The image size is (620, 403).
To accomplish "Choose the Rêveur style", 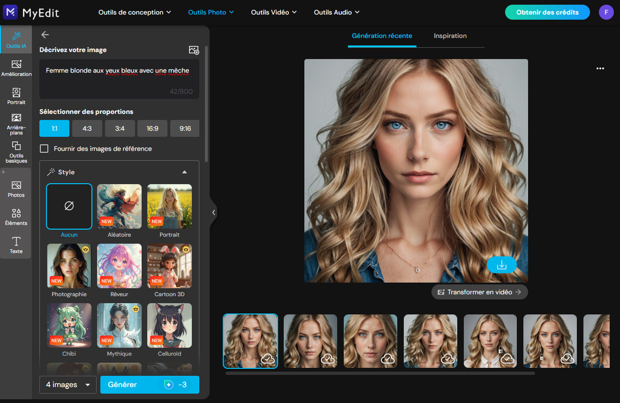I will click(x=119, y=266).
